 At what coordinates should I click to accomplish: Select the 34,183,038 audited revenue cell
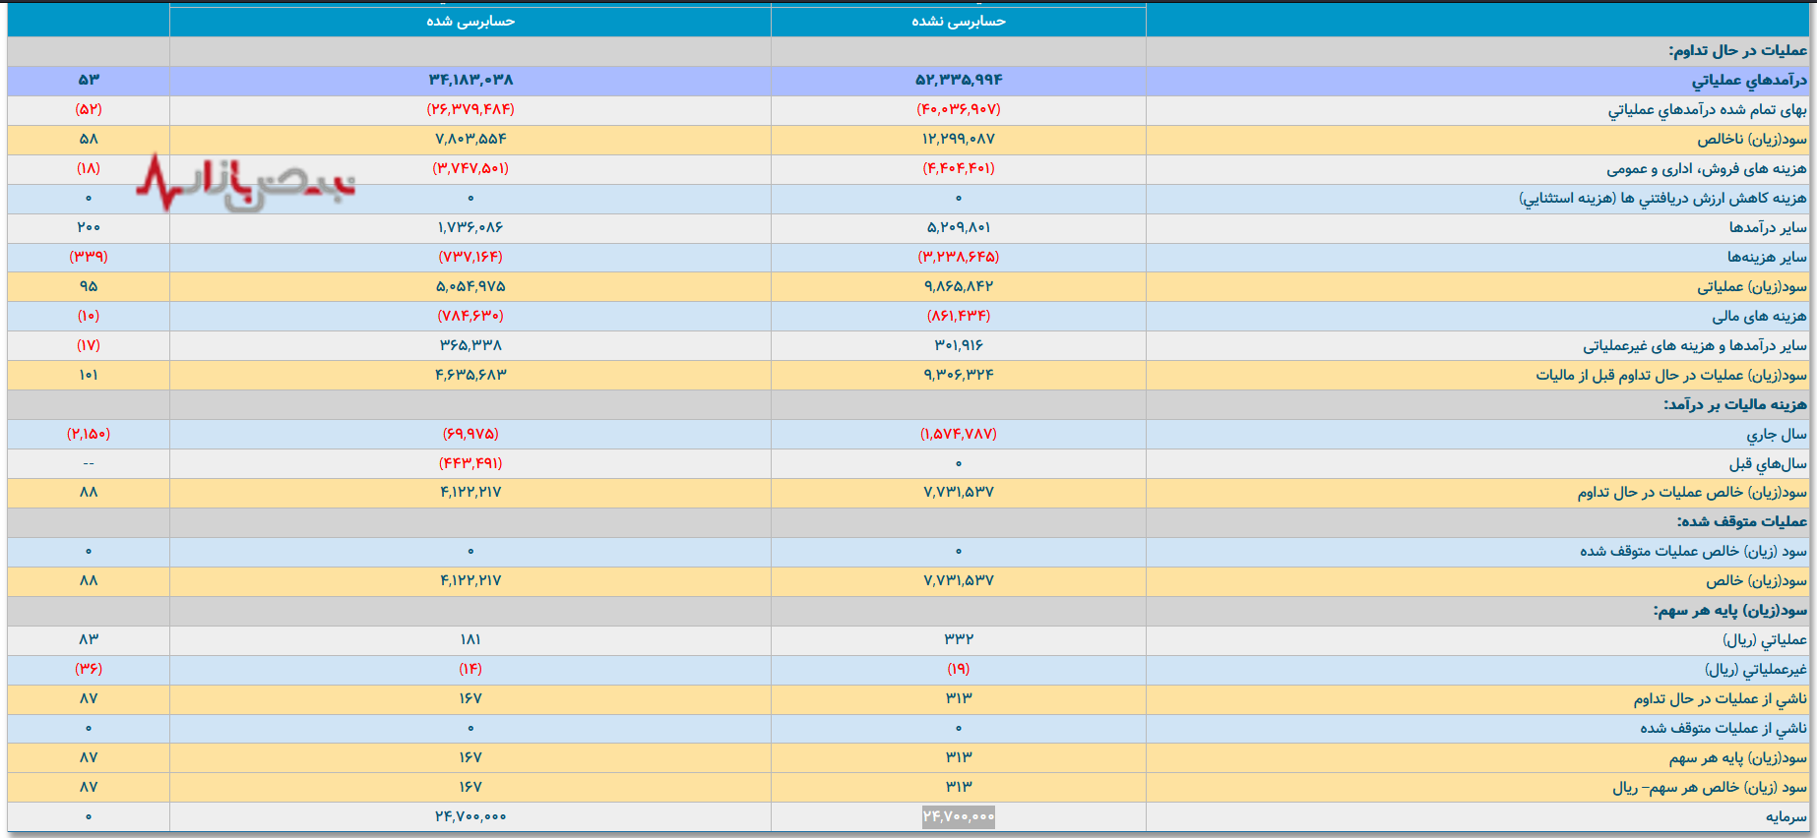[x=470, y=80]
